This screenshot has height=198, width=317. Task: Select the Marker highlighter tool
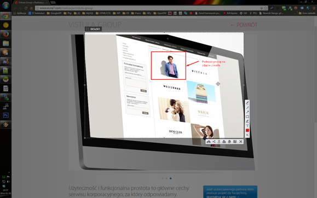(x=247, y=121)
